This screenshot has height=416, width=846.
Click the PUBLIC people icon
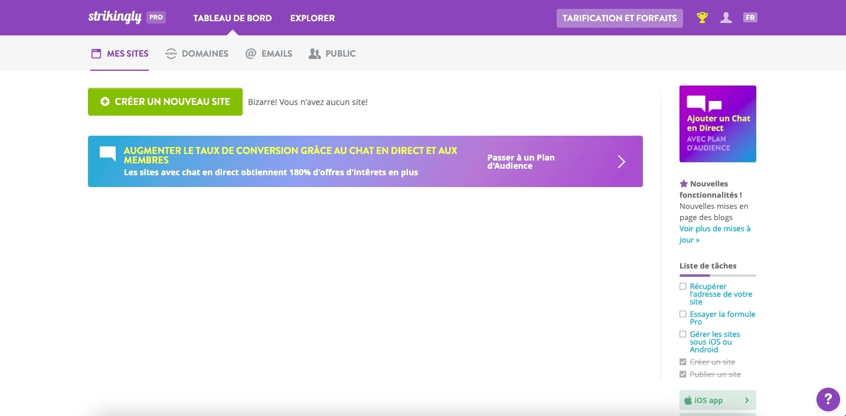click(x=314, y=53)
